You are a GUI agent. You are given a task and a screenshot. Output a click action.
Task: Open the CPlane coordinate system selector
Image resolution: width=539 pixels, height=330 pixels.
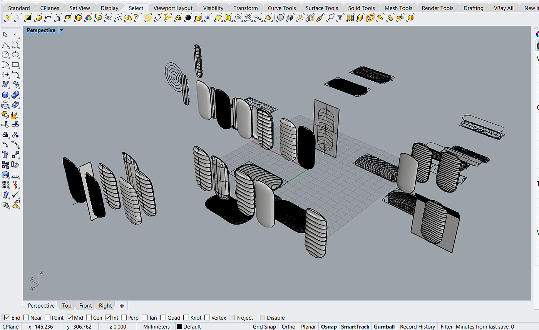coord(10,327)
